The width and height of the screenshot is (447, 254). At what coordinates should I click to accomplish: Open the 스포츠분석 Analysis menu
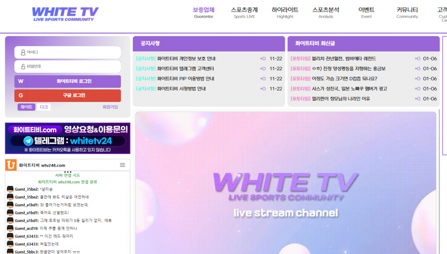(325, 12)
